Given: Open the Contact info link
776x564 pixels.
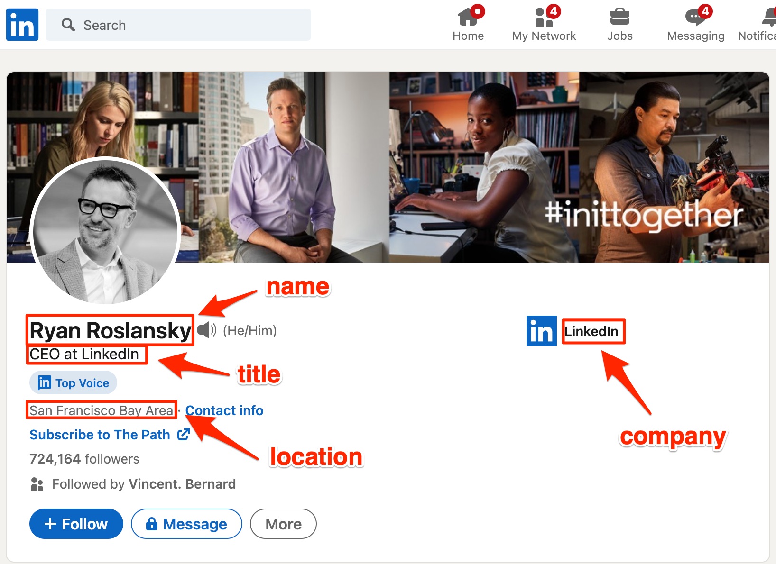Looking at the screenshot, I should (x=224, y=410).
